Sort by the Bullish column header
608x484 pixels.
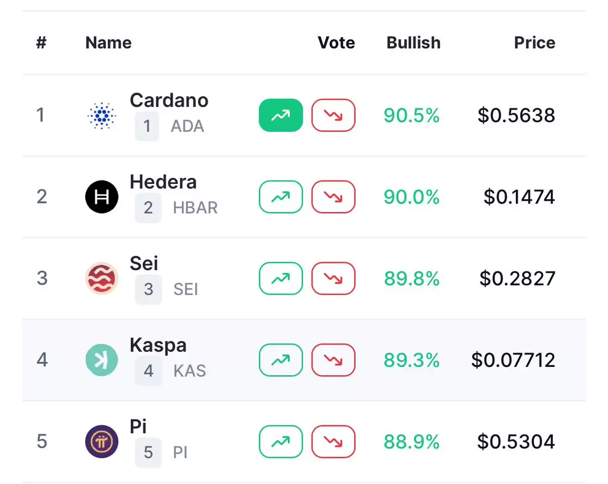(413, 43)
